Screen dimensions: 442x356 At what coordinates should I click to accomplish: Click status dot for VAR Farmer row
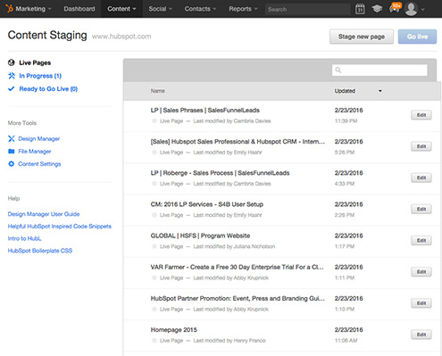[x=154, y=277]
